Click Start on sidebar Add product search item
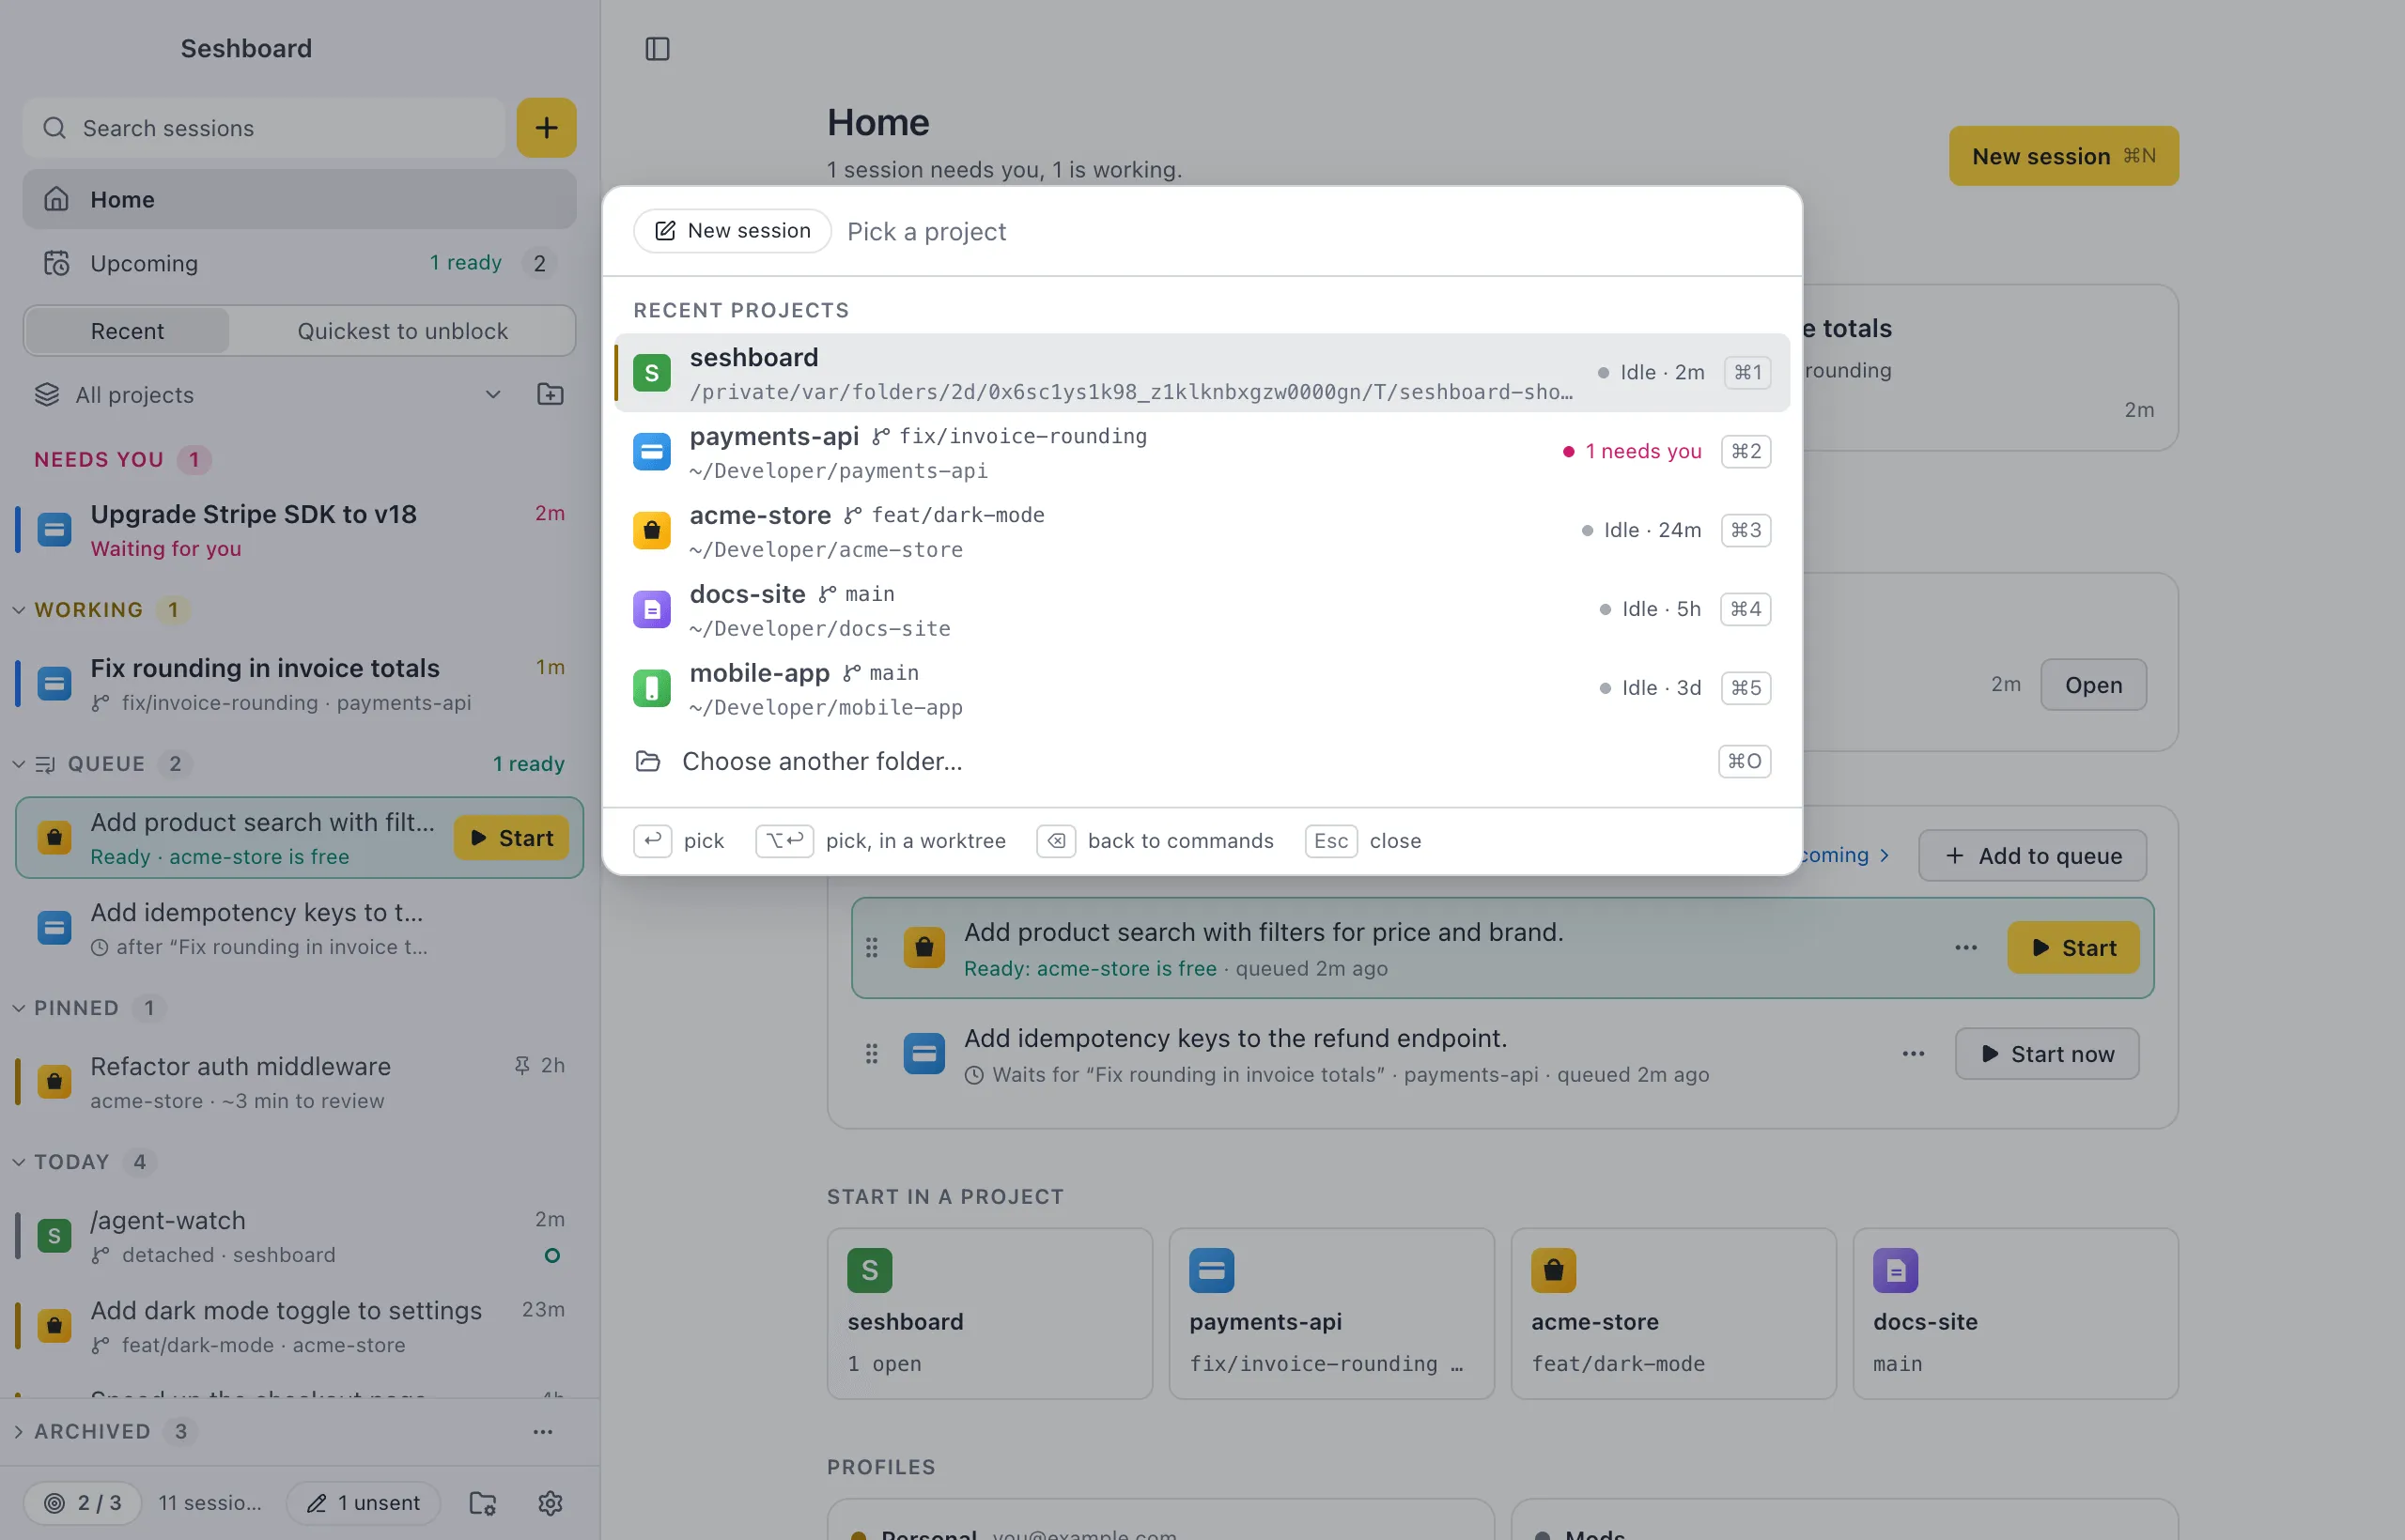The width and height of the screenshot is (2405, 1540). pos(511,837)
